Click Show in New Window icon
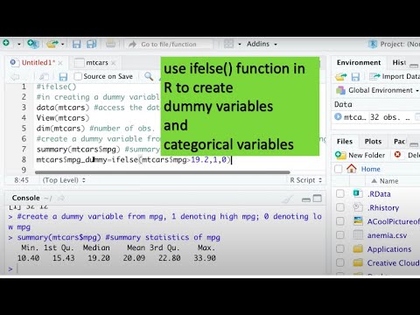Screen dimensions: 420x315 (44, 77)
